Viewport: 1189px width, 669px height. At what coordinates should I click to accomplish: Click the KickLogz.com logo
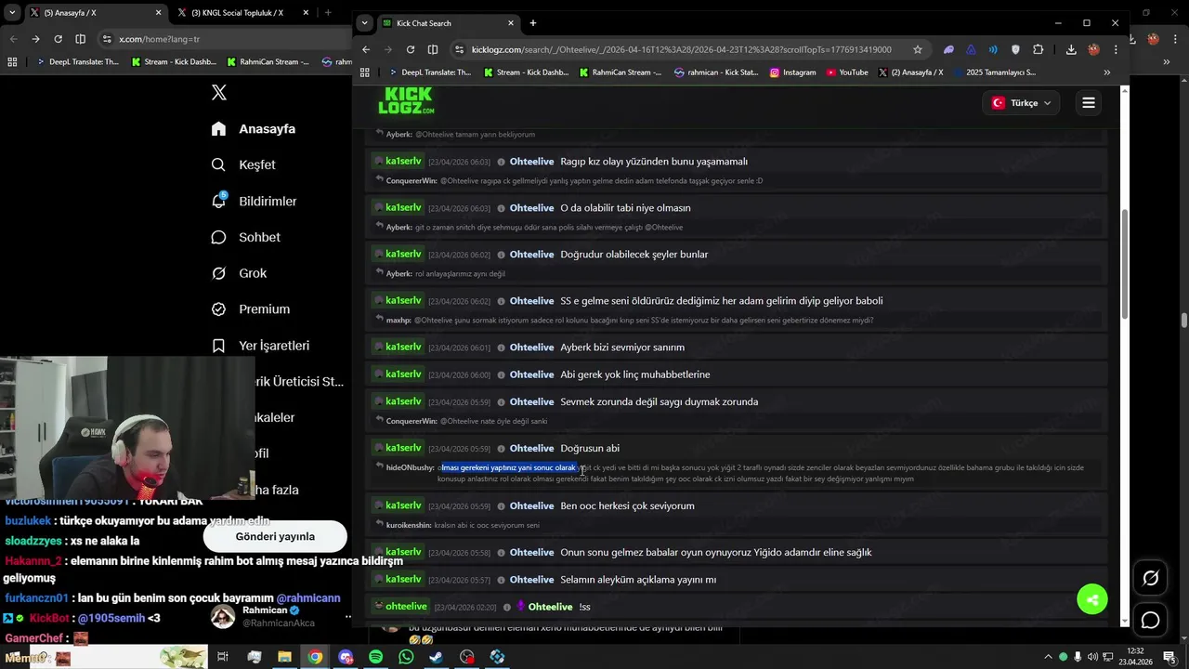point(406,101)
